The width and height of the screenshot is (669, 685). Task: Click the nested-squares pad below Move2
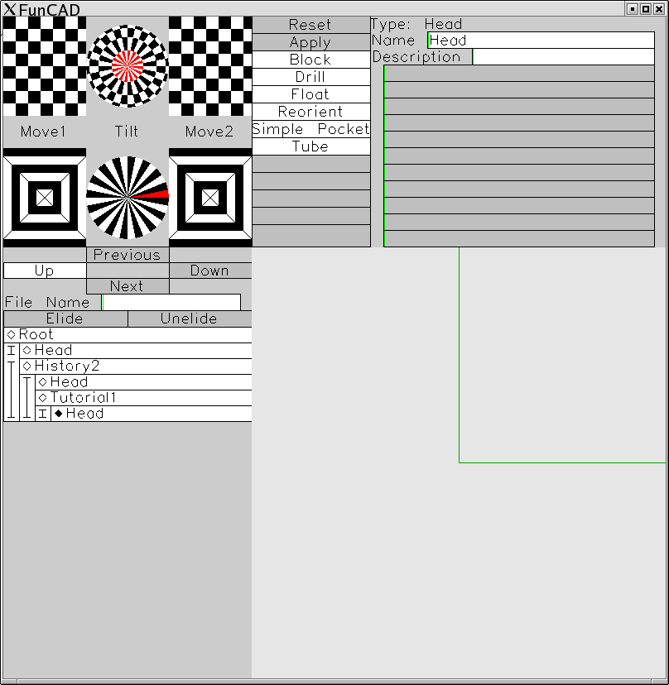click(x=210, y=198)
